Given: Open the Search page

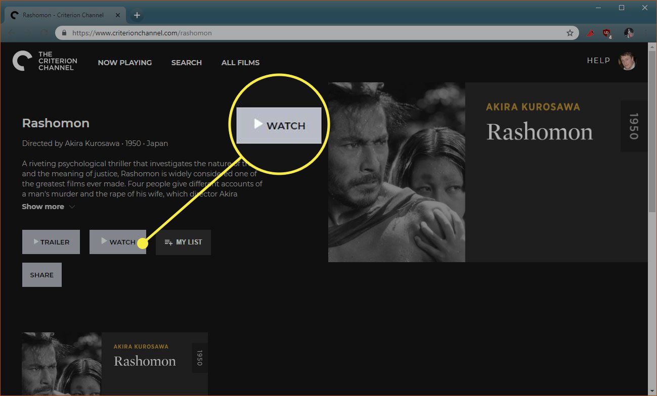Looking at the screenshot, I should [187, 63].
